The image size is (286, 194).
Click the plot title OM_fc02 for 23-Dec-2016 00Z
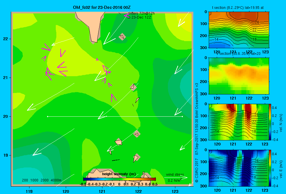(x=102, y=7)
